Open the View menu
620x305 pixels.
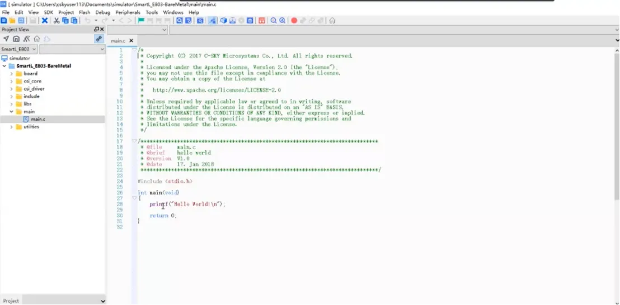[x=34, y=13]
